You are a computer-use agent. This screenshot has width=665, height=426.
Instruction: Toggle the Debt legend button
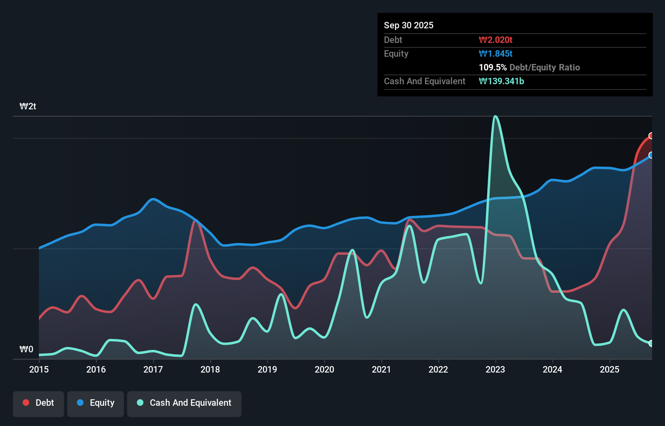(38, 404)
